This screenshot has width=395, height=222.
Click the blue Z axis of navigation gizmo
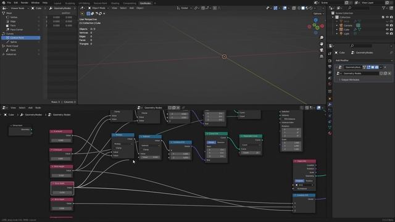(315, 20)
